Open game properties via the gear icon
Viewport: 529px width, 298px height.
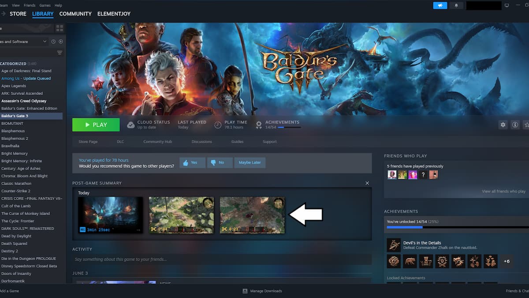[503, 124]
